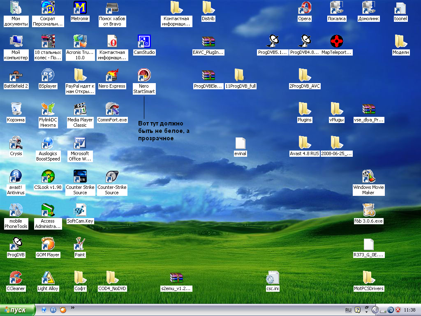Show hidden tray icons with the arrow
The width and height of the screenshot is (421, 316).
(375, 310)
